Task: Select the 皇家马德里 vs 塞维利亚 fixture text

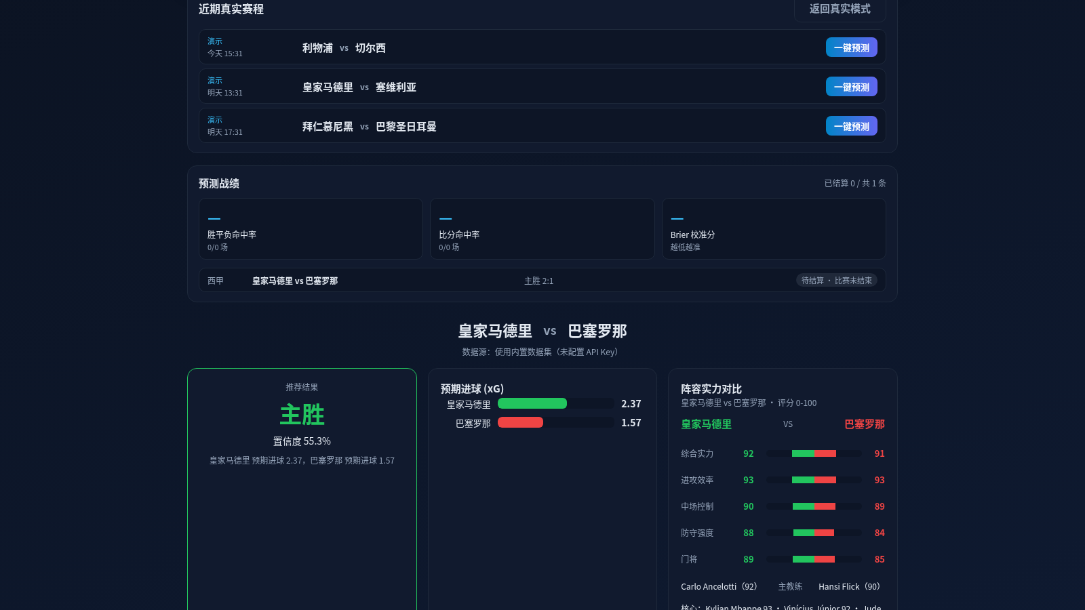Action: [x=359, y=87]
